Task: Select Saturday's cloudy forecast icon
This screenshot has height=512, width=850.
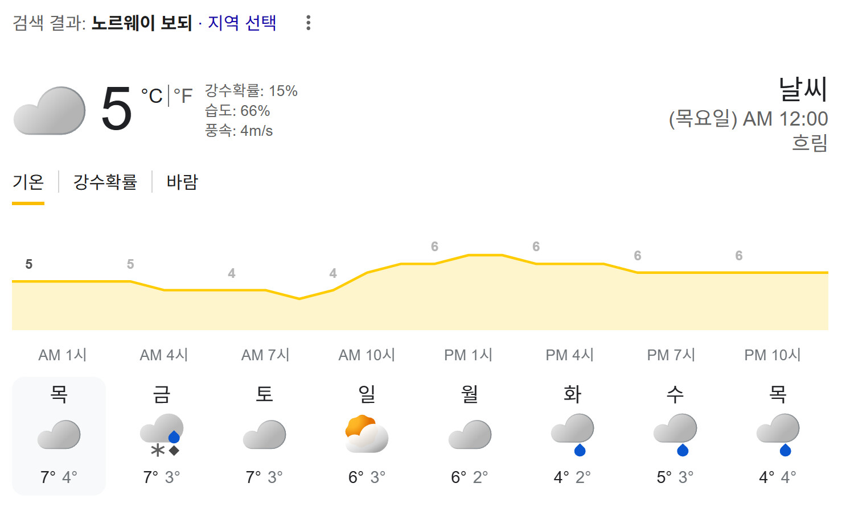Action: (264, 435)
